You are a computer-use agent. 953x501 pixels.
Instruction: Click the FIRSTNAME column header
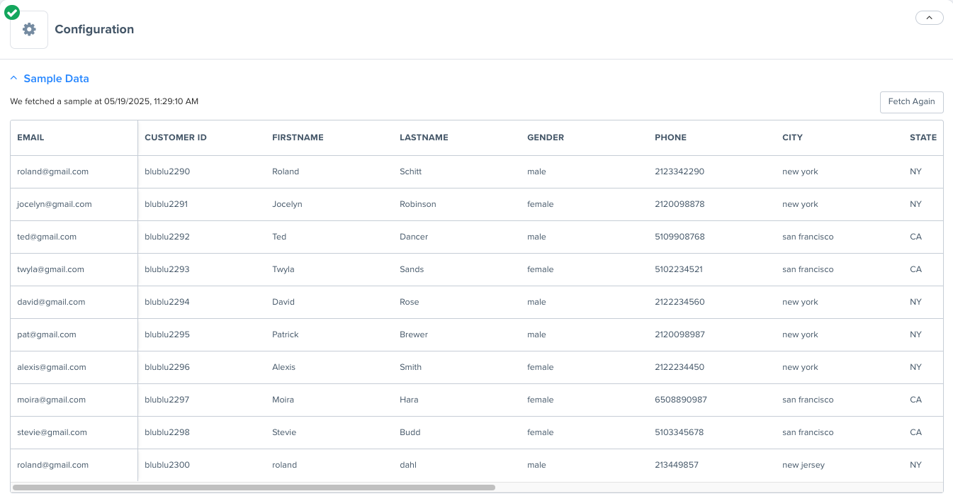point(298,137)
